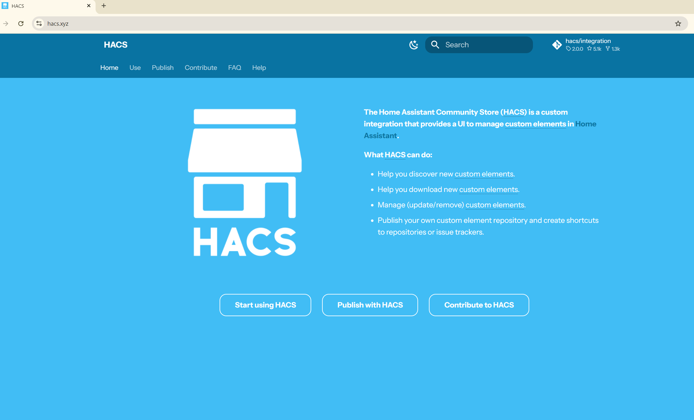The height and width of the screenshot is (420, 694).
Task: Click the large HACS store logo
Action: tap(245, 182)
